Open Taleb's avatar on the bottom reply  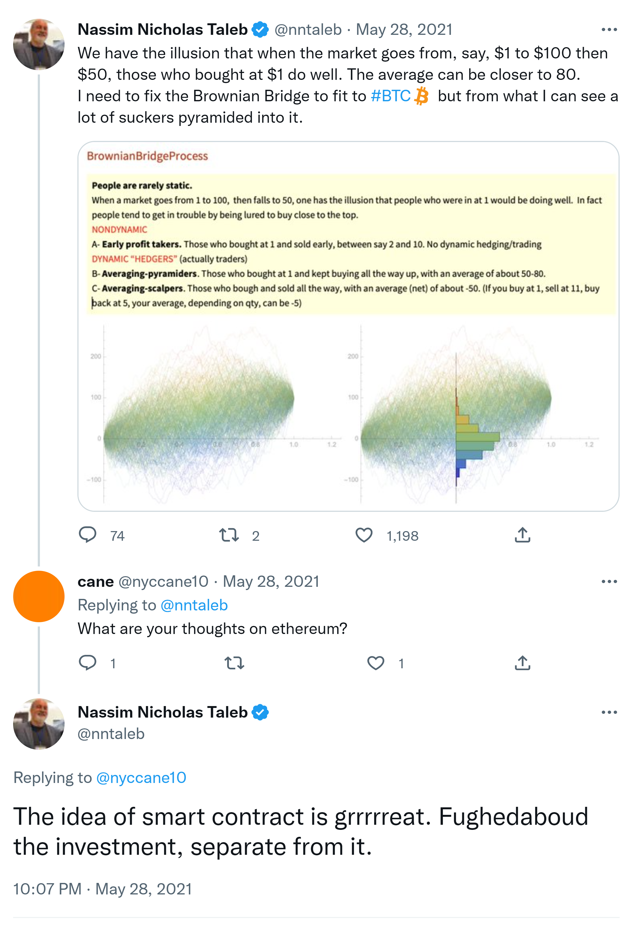tap(39, 724)
